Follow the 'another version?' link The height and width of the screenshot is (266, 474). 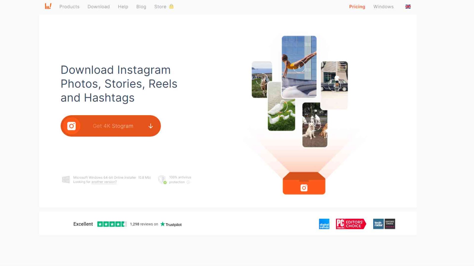point(104,182)
